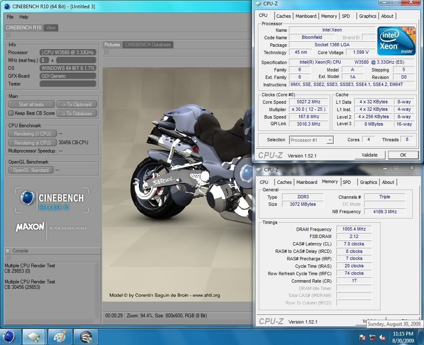Click the lower CPU-Z window title icon
The height and width of the screenshot is (345, 424).
coord(259,170)
